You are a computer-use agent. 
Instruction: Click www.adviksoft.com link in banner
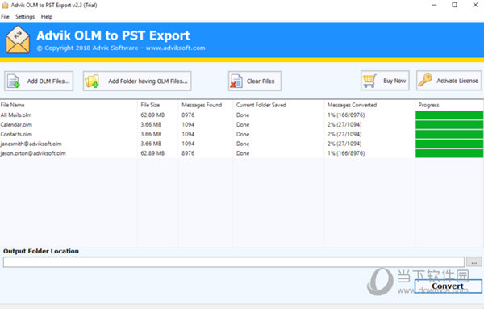(175, 48)
